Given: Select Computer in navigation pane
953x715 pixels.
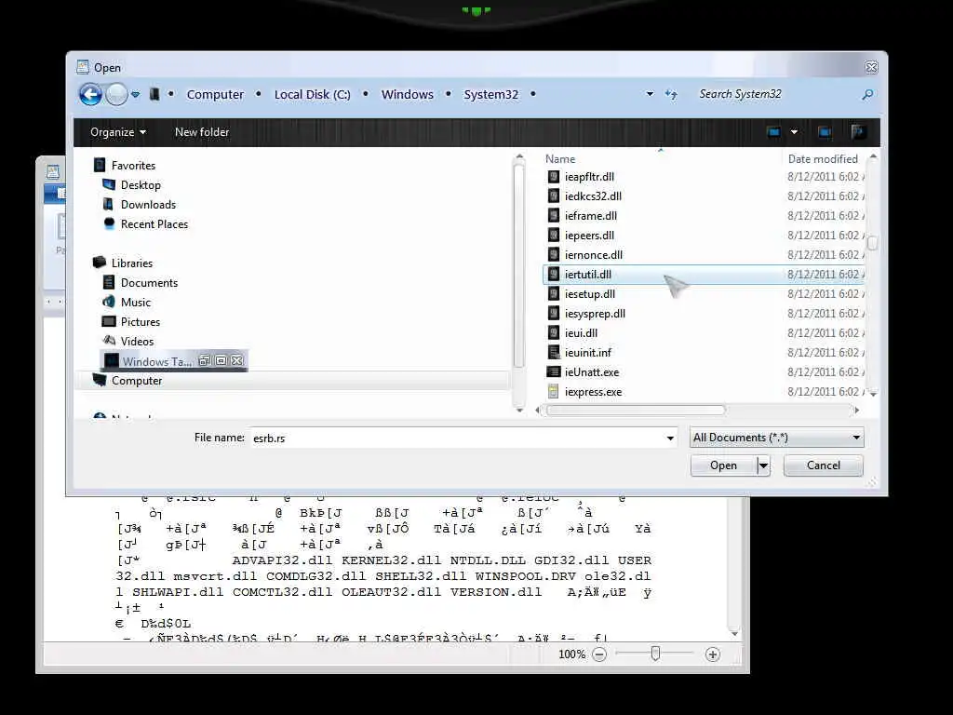Looking at the screenshot, I should [136, 381].
